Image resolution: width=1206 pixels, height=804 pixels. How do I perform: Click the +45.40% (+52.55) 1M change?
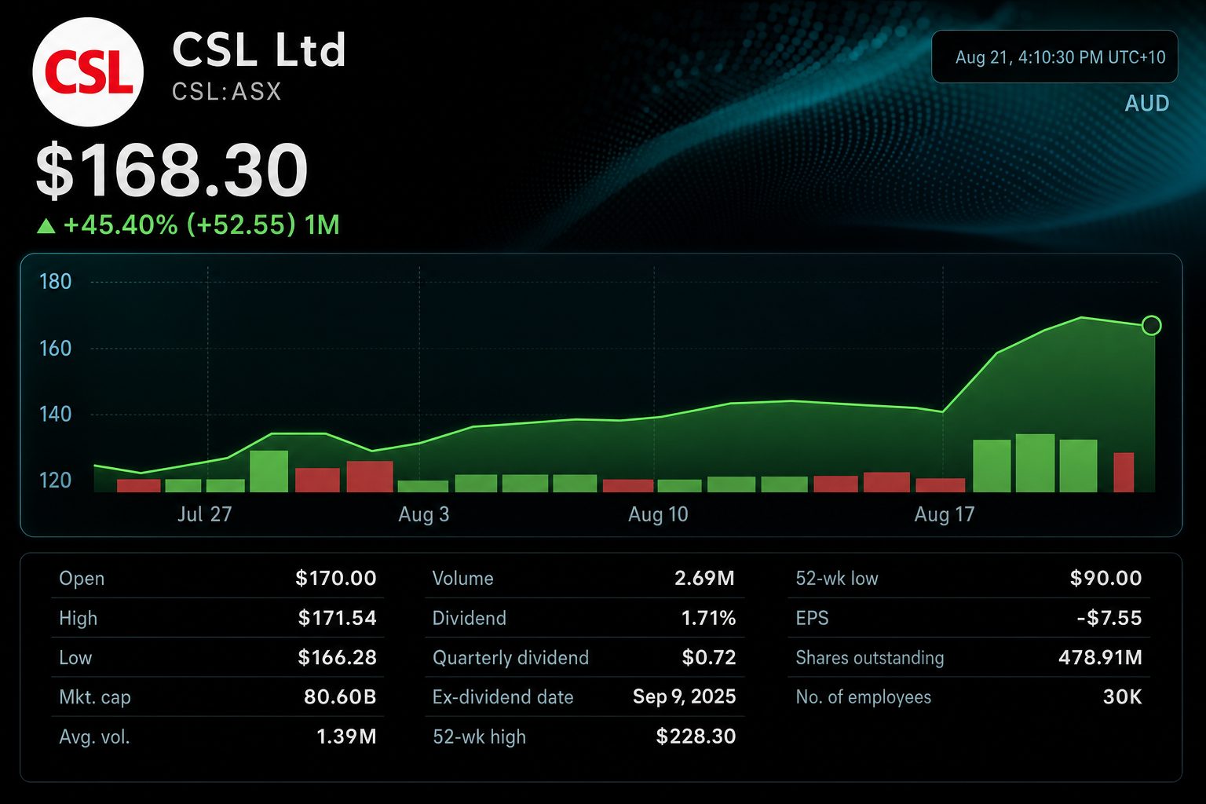coord(201,225)
